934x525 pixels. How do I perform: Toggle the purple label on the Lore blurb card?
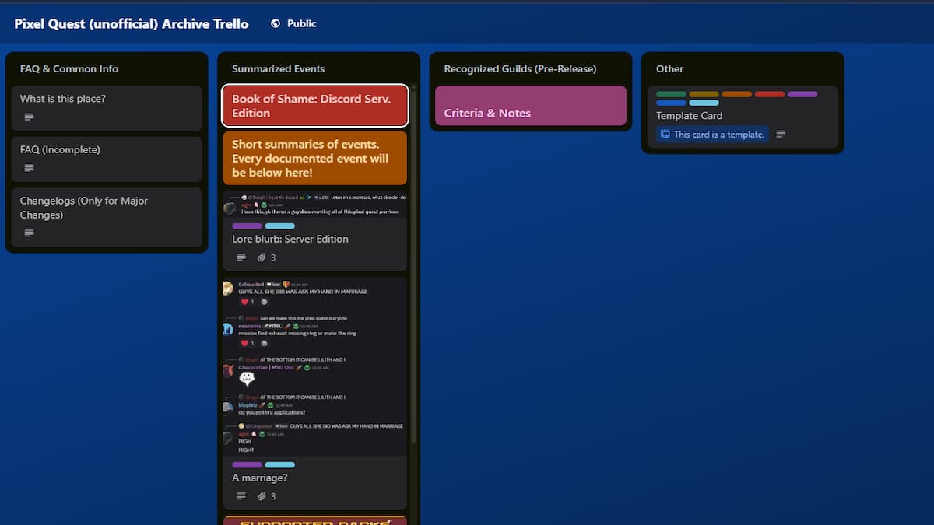click(246, 226)
